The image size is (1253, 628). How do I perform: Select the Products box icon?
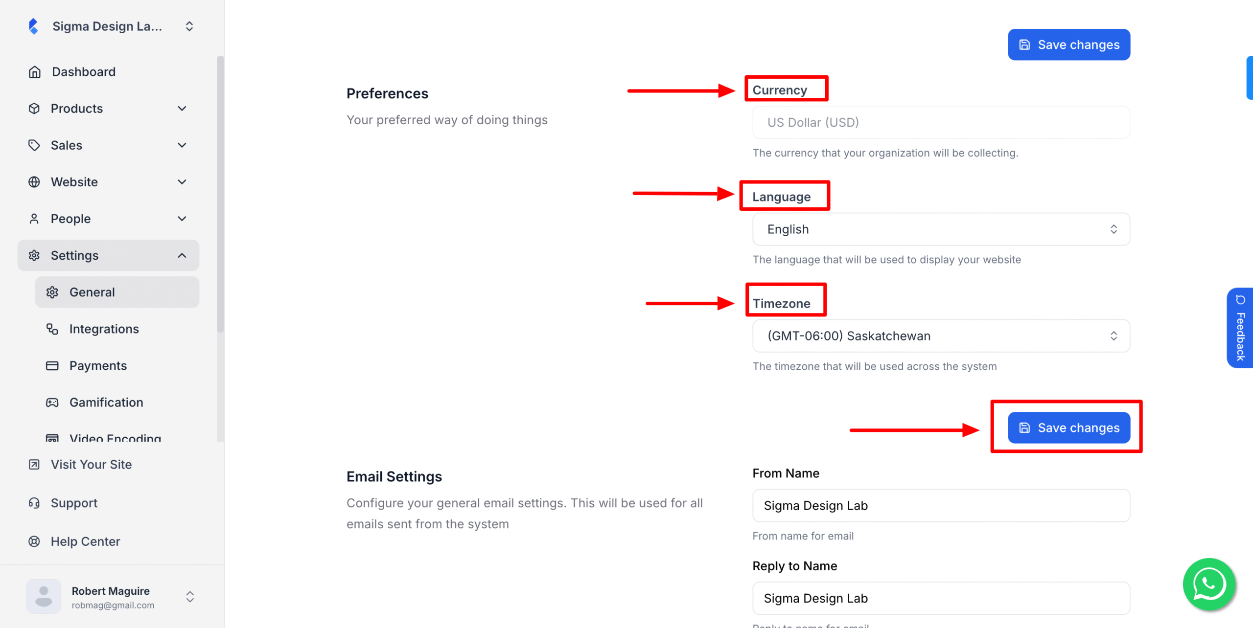click(34, 108)
